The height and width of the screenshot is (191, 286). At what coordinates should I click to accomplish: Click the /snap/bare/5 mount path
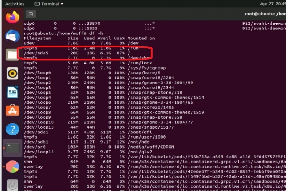[x=144, y=73]
